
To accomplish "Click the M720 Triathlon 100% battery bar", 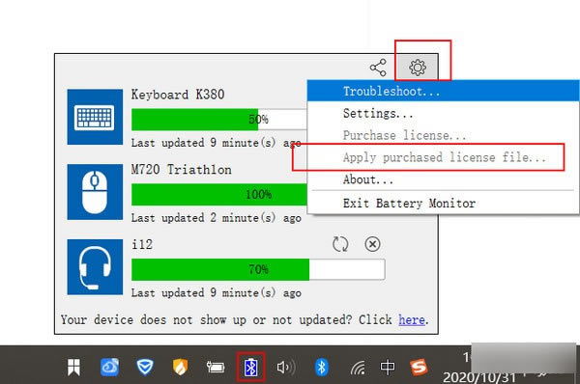I will pos(219,194).
